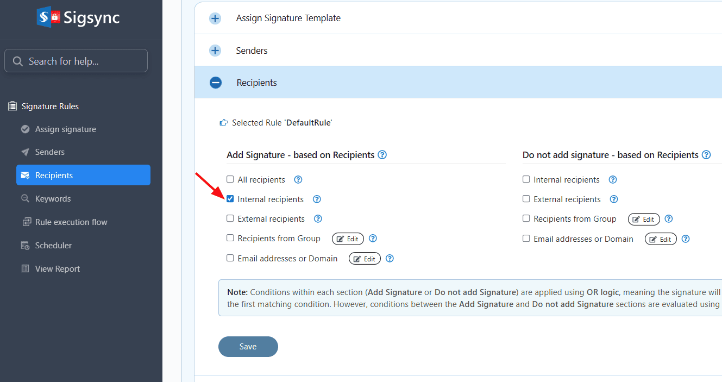Collapse the Recipients section
Viewport: 722px width, 382px height.
click(x=216, y=83)
